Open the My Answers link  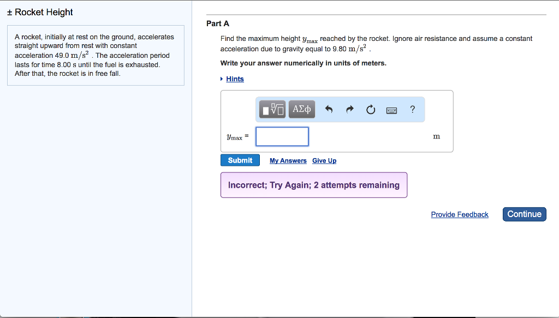pos(288,160)
